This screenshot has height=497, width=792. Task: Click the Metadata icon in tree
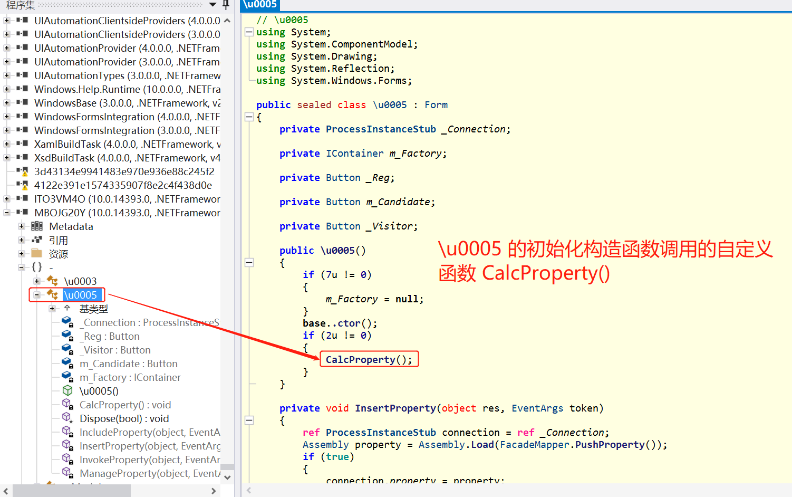point(37,226)
